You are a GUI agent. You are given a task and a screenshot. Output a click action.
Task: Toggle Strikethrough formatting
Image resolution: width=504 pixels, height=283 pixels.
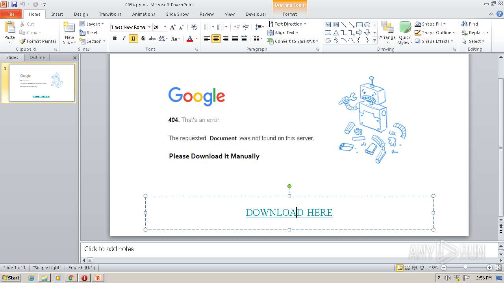[152, 38]
